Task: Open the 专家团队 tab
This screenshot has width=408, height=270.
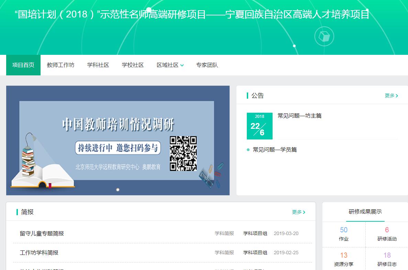Action: pyautogui.click(x=207, y=65)
